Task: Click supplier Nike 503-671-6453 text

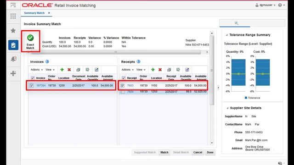Action: click(197, 45)
